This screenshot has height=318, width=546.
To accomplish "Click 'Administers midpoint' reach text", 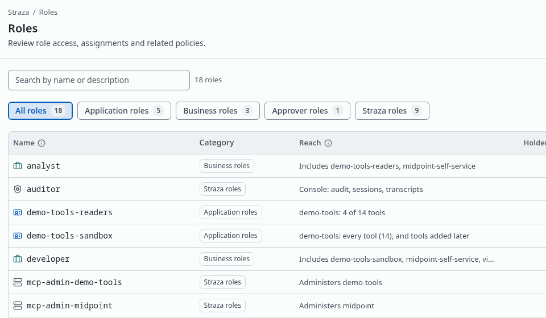I will click(336, 306).
